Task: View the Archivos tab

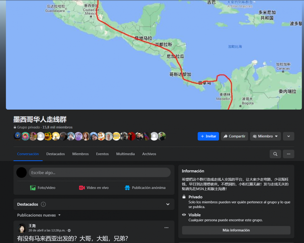Action: click(149, 154)
